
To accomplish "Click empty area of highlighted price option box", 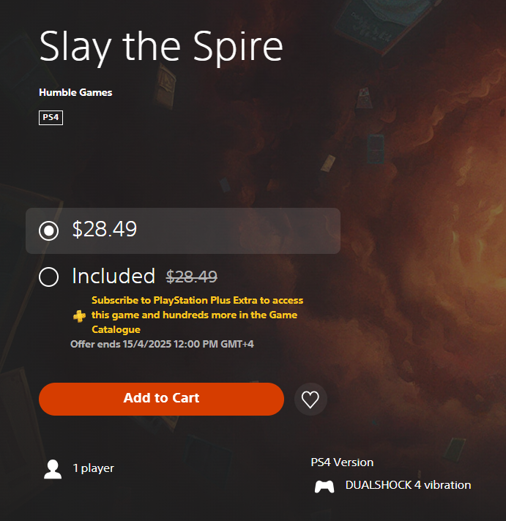I will 239,230.
